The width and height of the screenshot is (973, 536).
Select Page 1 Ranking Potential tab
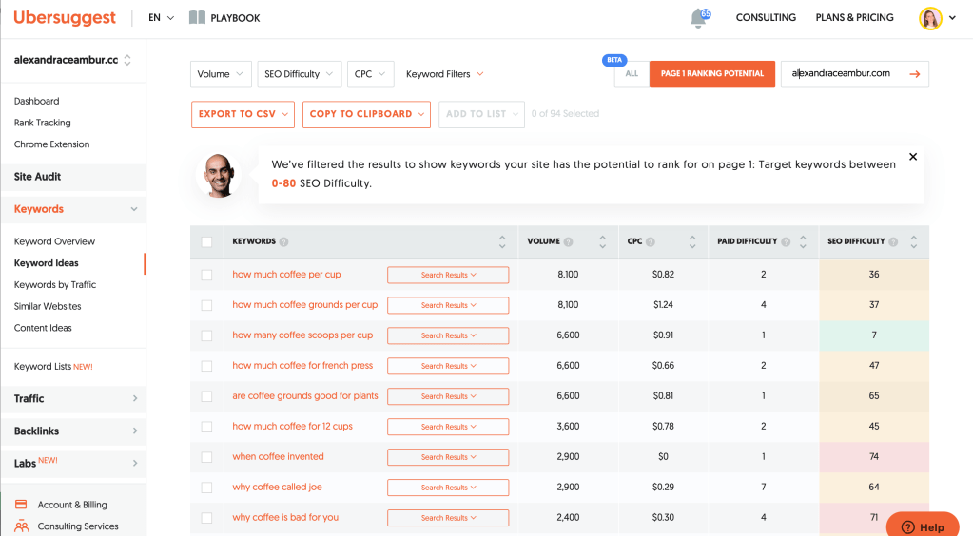click(712, 74)
